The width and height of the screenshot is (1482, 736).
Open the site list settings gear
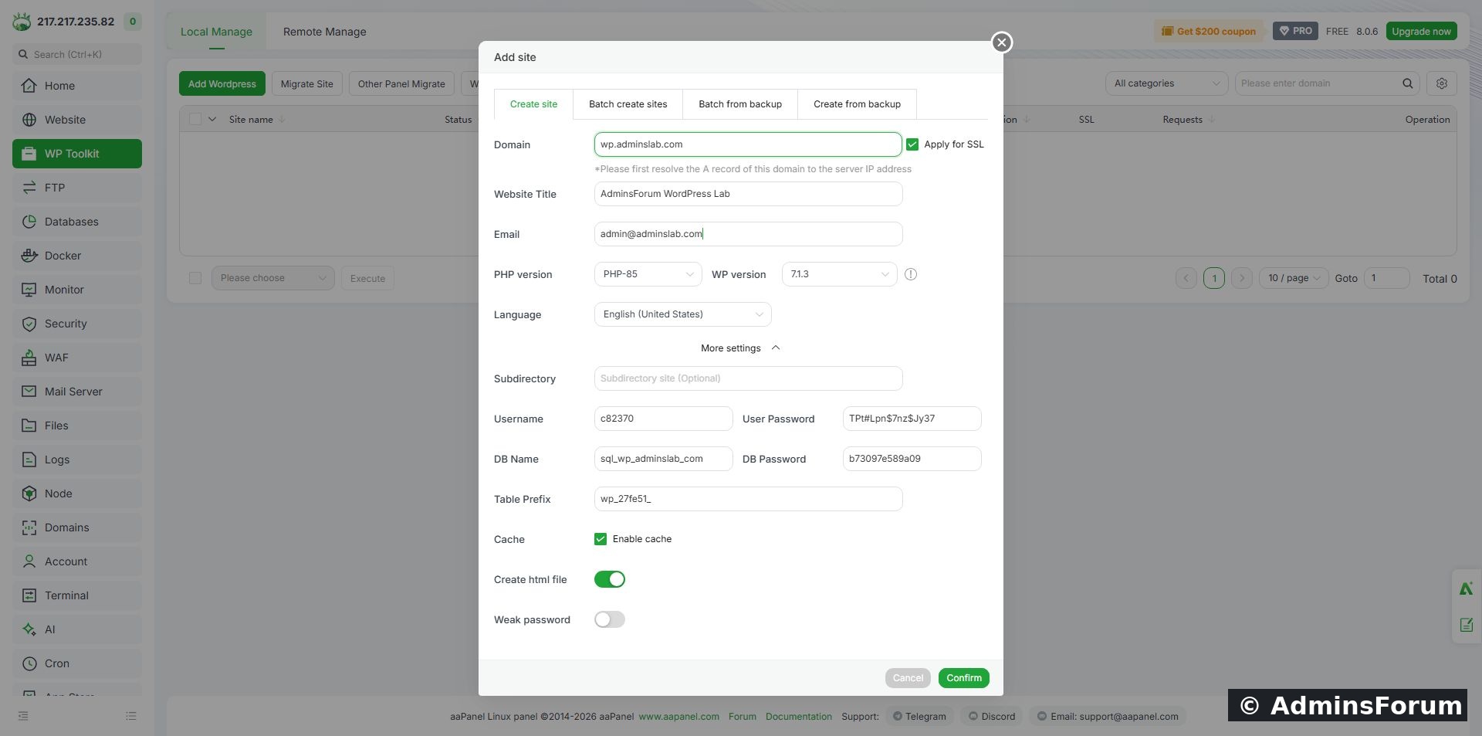pos(1441,83)
